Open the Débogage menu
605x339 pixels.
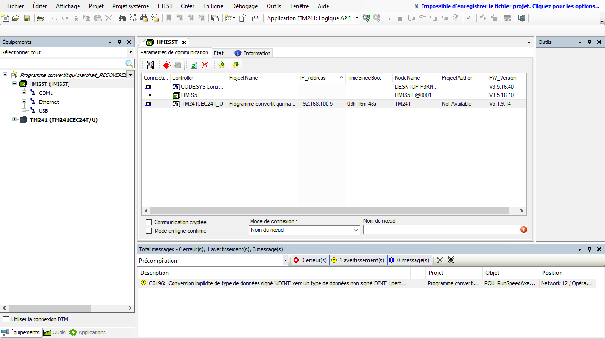coord(244,6)
